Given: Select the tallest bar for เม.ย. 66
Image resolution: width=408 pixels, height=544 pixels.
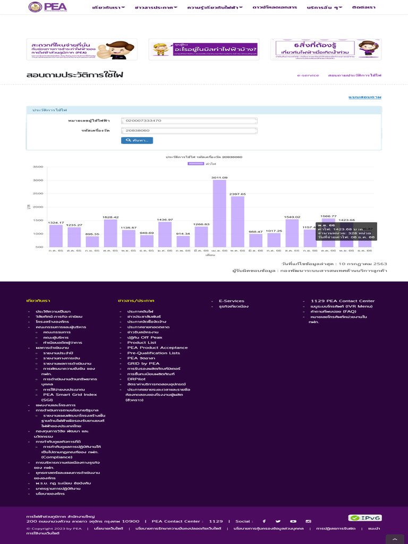Looking at the screenshot, I should pyautogui.click(x=219, y=214).
